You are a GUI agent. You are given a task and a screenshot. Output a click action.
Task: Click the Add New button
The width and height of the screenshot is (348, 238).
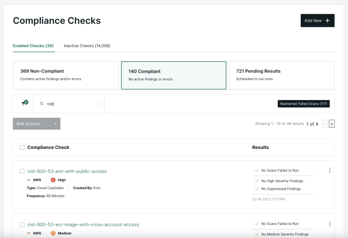click(317, 21)
